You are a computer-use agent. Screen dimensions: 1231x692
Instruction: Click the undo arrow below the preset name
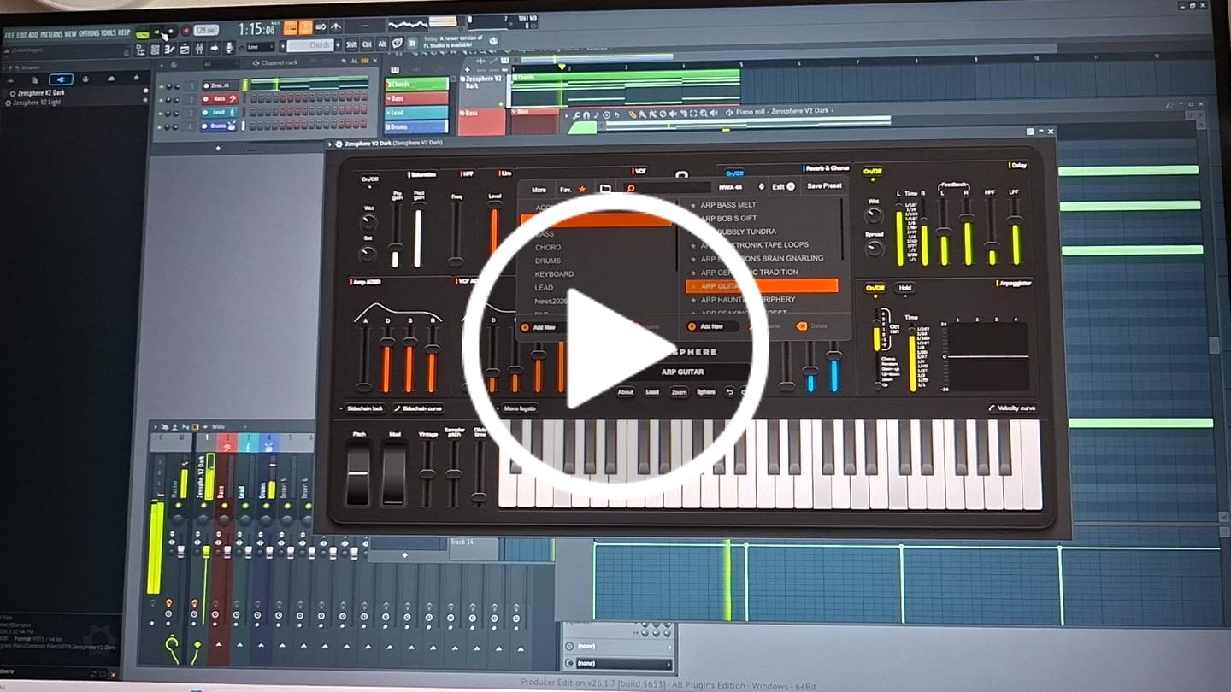click(729, 392)
